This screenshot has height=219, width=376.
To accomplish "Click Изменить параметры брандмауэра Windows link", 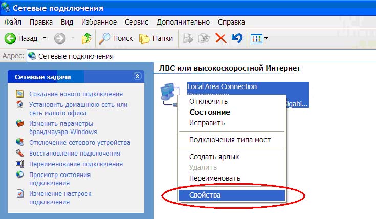I will pos(61,127).
